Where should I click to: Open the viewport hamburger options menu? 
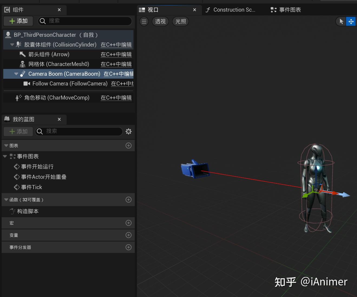click(x=144, y=21)
